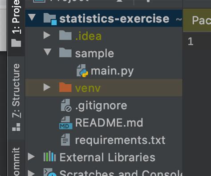Image resolution: width=211 pixels, height=176 pixels.
Task: Select the sample folder name
Action: click(x=94, y=54)
